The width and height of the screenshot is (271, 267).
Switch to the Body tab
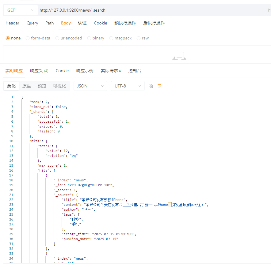click(x=66, y=23)
